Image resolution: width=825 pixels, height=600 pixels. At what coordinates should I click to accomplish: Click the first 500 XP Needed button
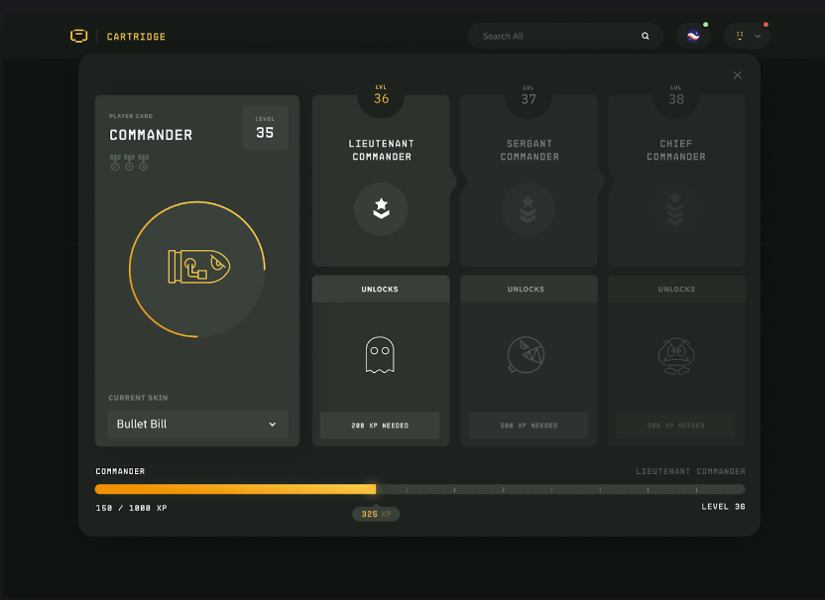pyautogui.click(x=529, y=425)
